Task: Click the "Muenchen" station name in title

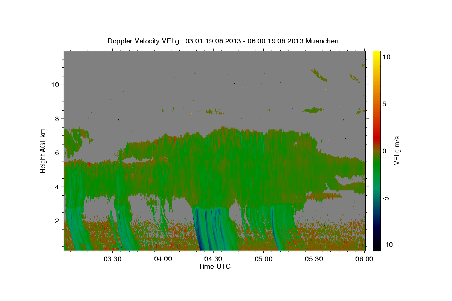Action: click(x=322, y=41)
